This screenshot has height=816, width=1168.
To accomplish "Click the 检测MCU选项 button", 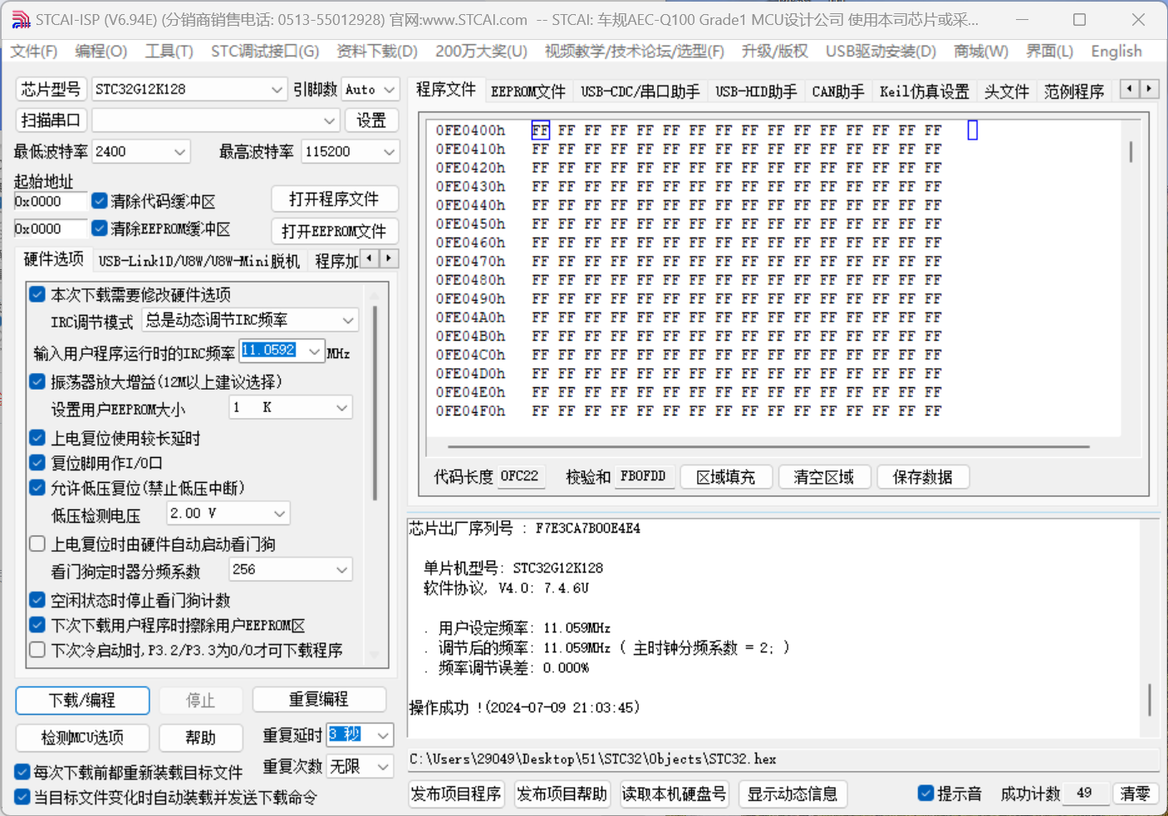I will pyautogui.click(x=82, y=737).
